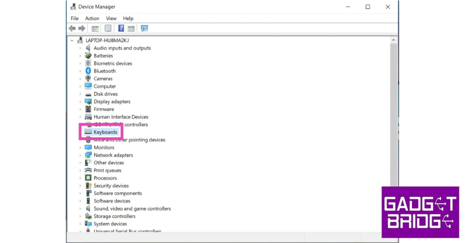This screenshot has height=243, width=465.
Task: Expand the Batteries category
Action: click(x=80, y=56)
